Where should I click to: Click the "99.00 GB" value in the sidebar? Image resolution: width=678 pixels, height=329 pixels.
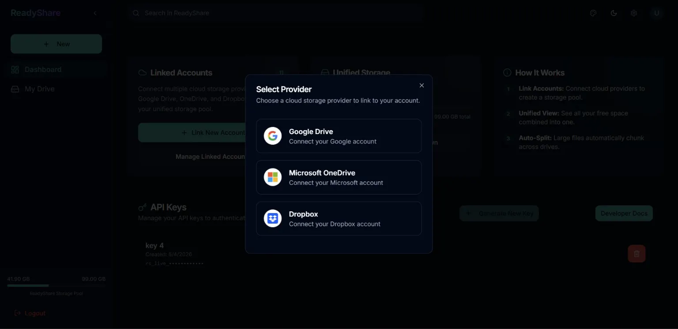coord(94,279)
